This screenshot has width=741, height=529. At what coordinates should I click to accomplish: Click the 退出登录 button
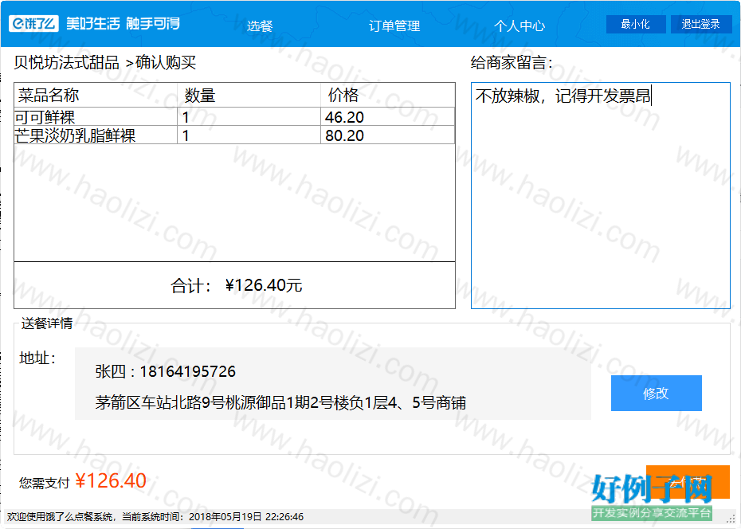point(701,24)
